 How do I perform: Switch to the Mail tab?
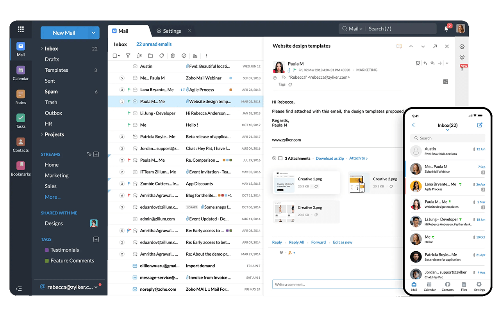124,31
